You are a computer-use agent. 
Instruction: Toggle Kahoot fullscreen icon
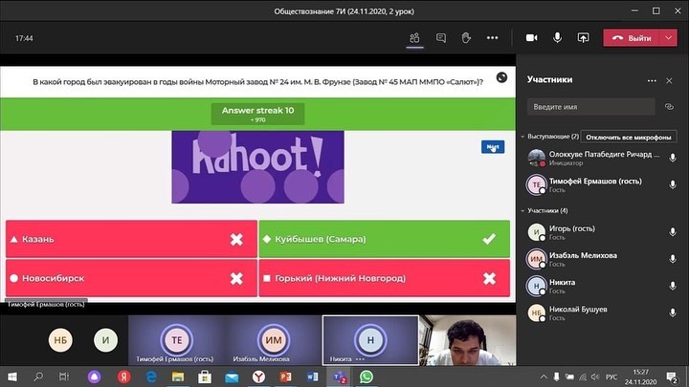tap(501, 77)
